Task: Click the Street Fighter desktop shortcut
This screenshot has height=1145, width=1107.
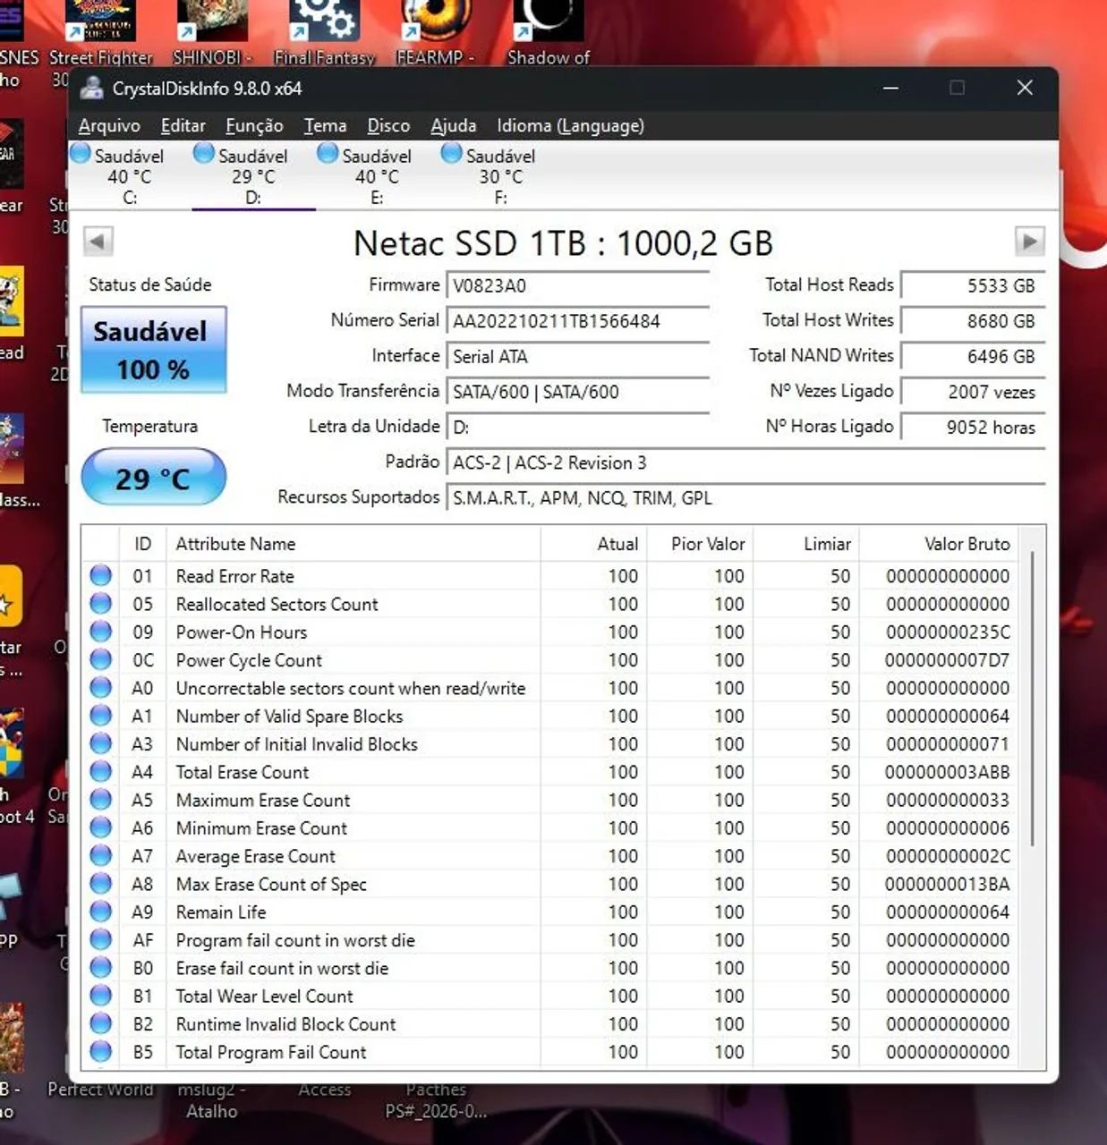Action: point(100,33)
